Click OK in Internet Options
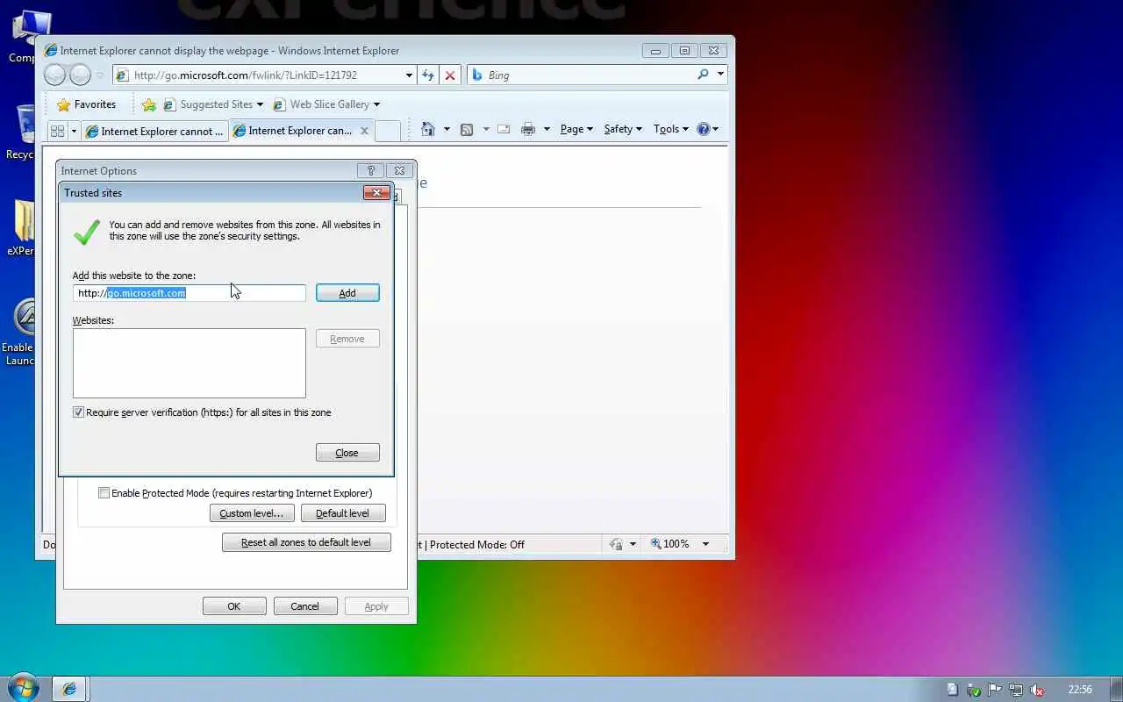This screenshot has height=702, width=1123. click(234, 606)
